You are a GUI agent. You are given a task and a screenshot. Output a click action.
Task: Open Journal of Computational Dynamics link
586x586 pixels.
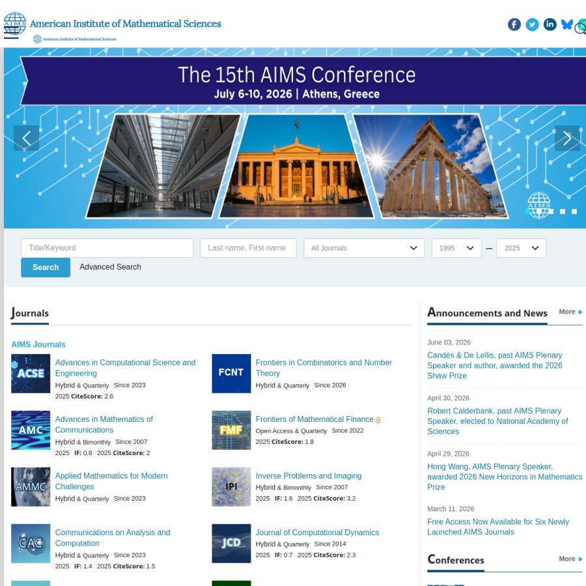pyautogui.click(x=317, y=533)
